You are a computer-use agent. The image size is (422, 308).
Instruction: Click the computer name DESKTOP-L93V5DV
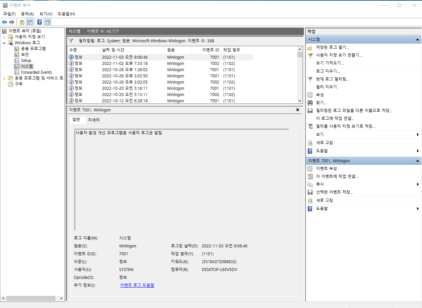[220, 269]
